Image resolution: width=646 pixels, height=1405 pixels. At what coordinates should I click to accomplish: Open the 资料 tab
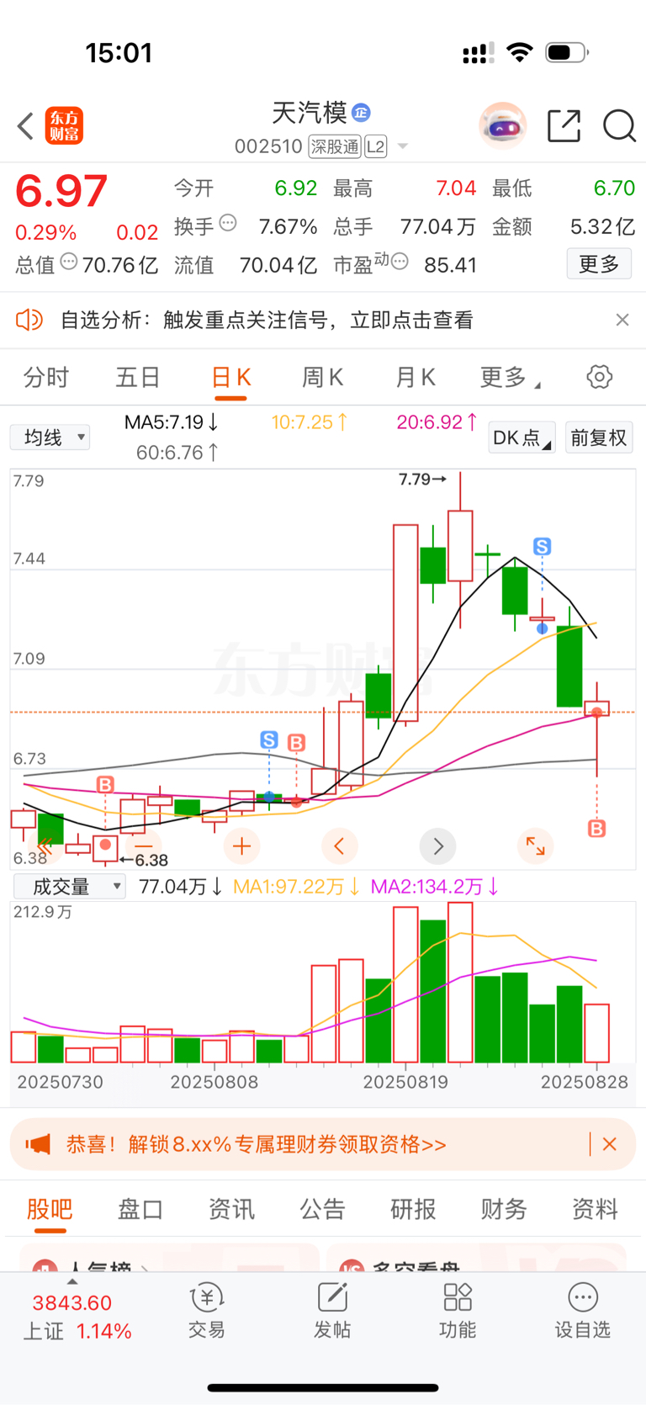(x=595, y=1209)
